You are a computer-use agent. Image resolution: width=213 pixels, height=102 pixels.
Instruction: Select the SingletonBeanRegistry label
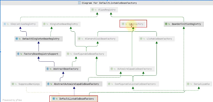click(64, 24)
